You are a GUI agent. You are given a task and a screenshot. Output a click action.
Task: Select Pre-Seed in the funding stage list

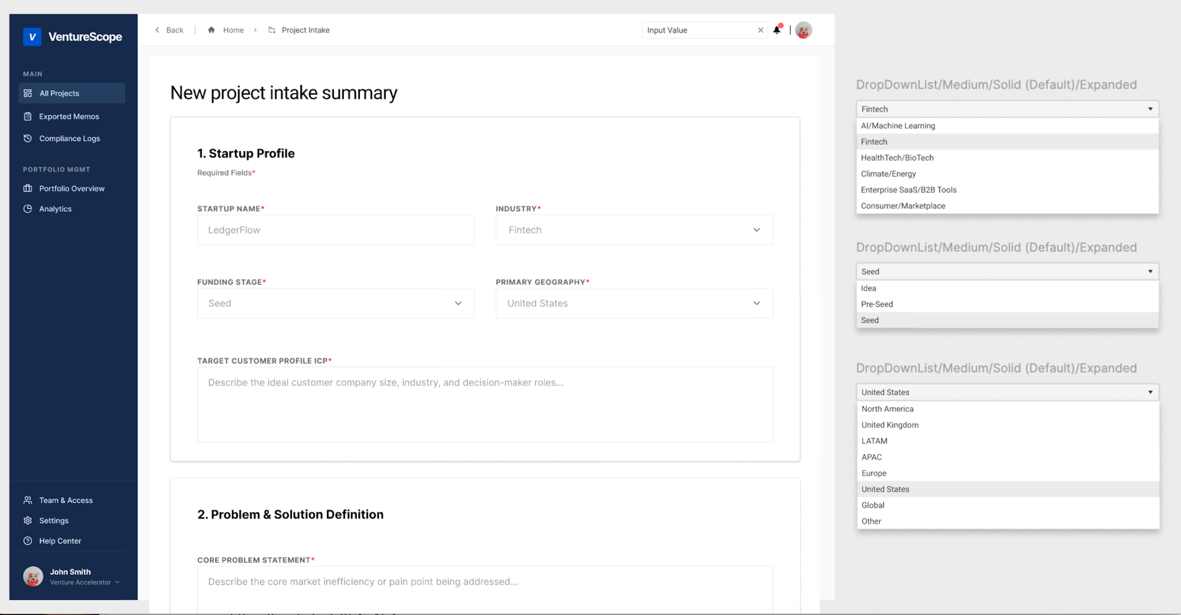click(x=876, y=304)
